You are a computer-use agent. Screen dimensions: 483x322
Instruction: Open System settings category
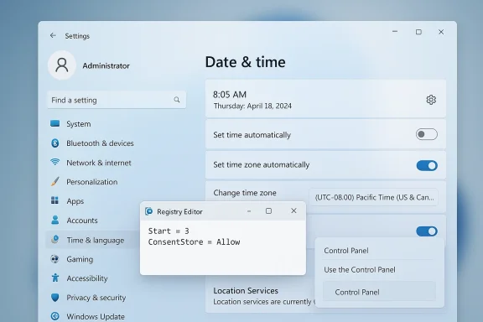(x=79, y=124)
